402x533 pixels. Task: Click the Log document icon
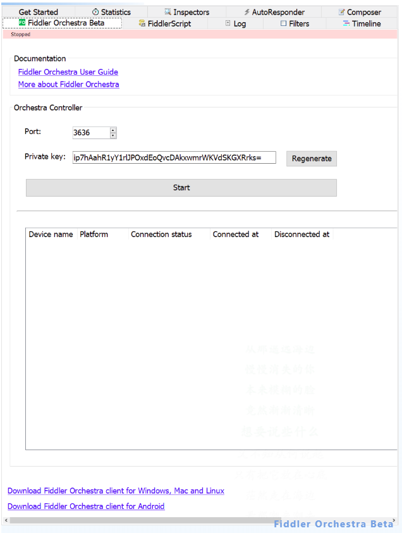click(x=228, y=23)
